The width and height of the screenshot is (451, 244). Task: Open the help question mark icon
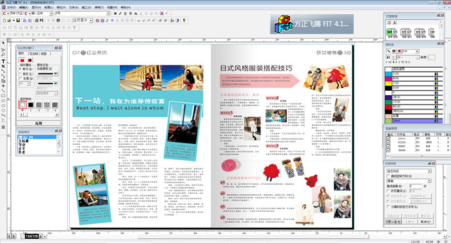184,21
